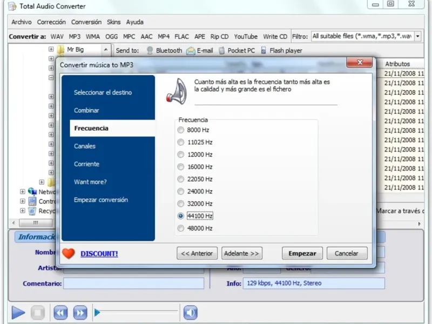432x324 pixels.
Task: Go to the Combinar step
Action: click(x=86, y=111)
